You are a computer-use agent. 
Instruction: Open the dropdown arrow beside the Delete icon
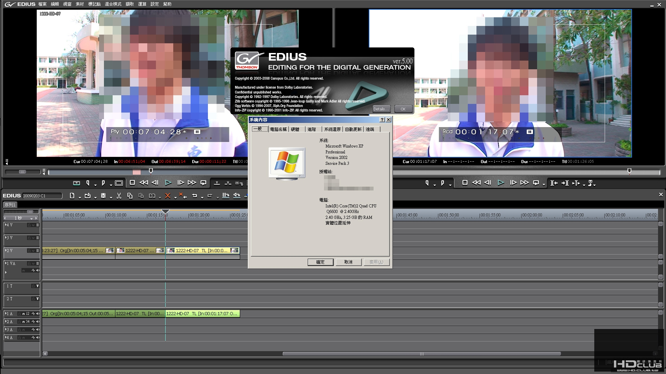(175, 197)
